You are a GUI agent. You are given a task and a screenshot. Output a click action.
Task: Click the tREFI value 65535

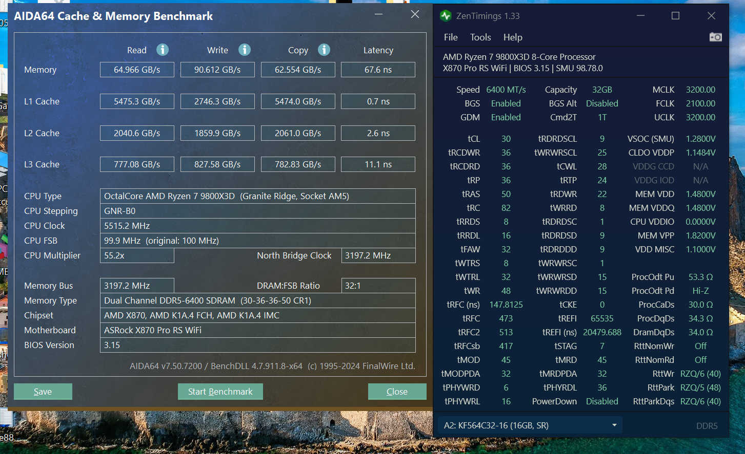click(x=602, y=318)
